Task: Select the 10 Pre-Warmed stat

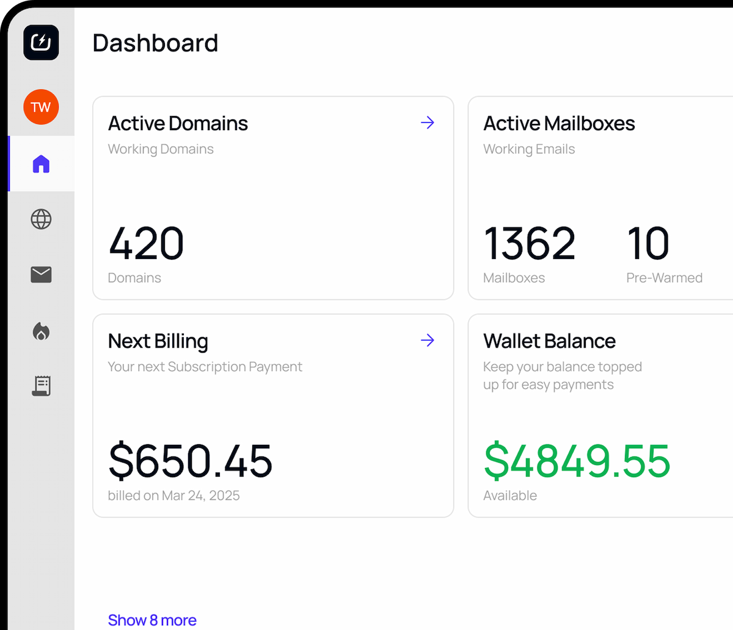Action: (647, 244)
